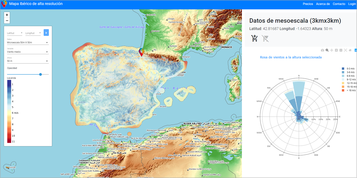Click the Datos de mesoescala heading

click(x=295, y=20)
